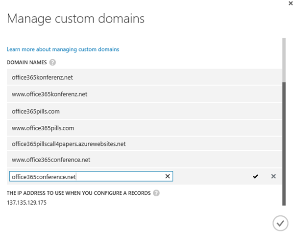The height and width of the screenshot is (233, 294).
Task: Click the dark scrollbar thumb in the dialog
Action: [x=284, y=142]
